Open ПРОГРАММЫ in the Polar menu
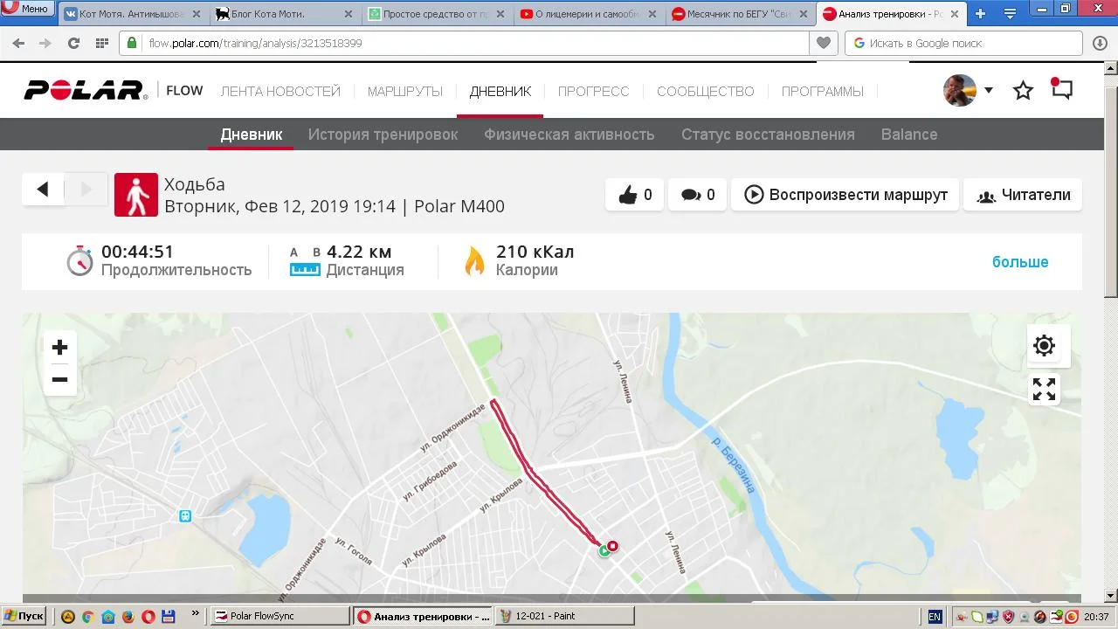 [x=823, y=91]
